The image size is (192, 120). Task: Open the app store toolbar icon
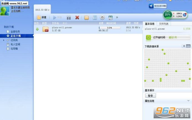coord(111,18)
